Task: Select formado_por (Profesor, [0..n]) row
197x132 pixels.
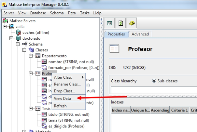Action: pyautogui.click(x=74, y=68)
